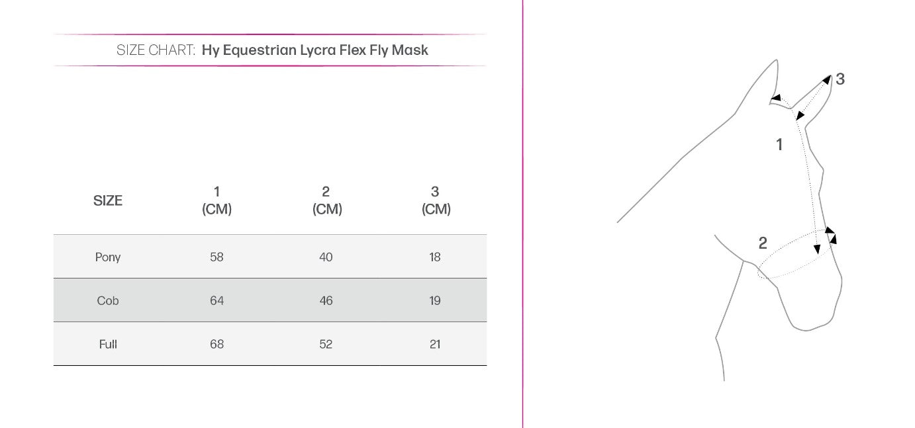Click Pony measurement 3 value 18
Screen dimensions: 915x428
[x=435, y=257]
